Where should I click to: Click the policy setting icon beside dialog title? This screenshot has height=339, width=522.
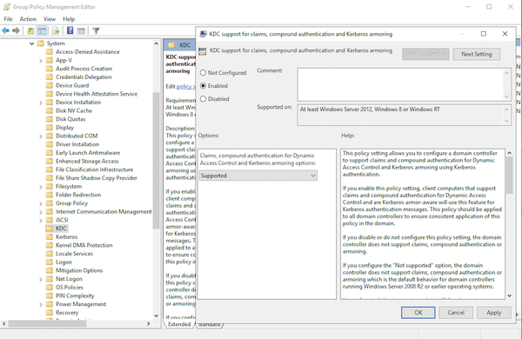point(202,51)
